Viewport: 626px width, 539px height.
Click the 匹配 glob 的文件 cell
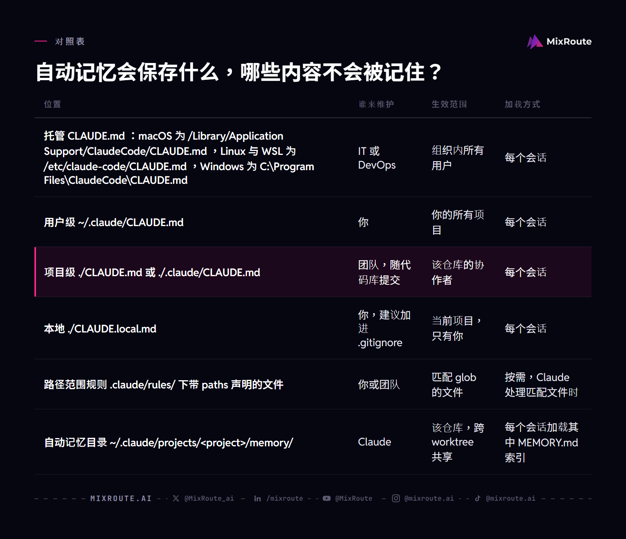tap(454, 384)
